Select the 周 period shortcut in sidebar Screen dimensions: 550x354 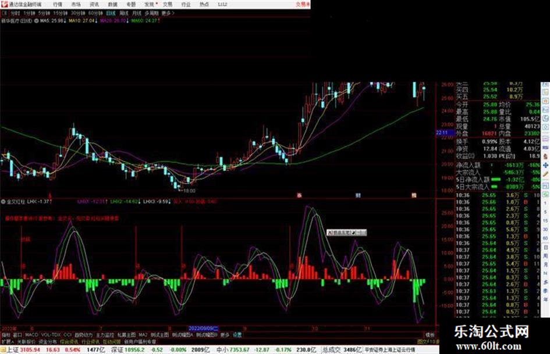coord(545,256)
